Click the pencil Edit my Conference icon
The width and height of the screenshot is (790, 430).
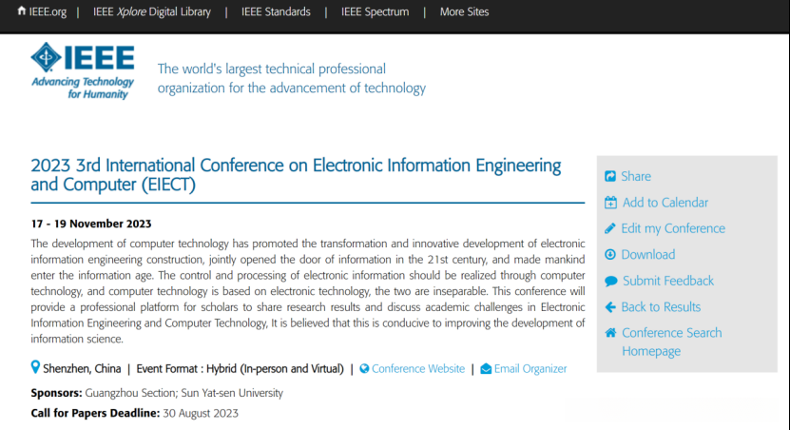pyautogui.click(x=610, y=228)
